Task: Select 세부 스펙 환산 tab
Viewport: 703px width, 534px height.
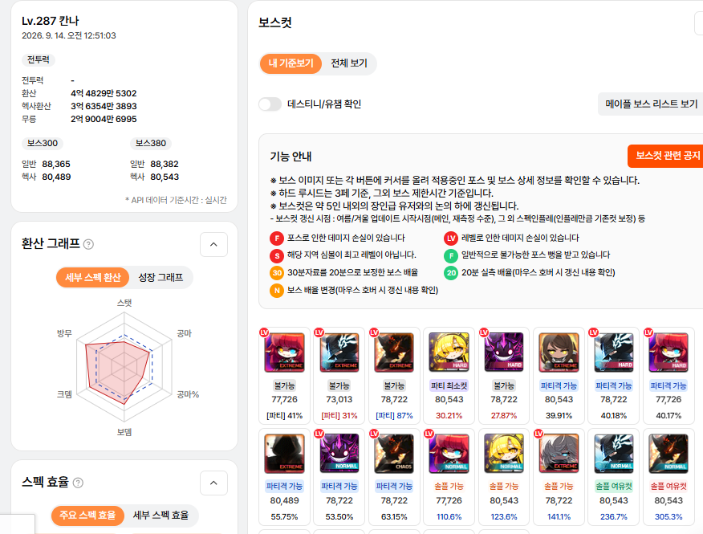Action: pos(93,277)
